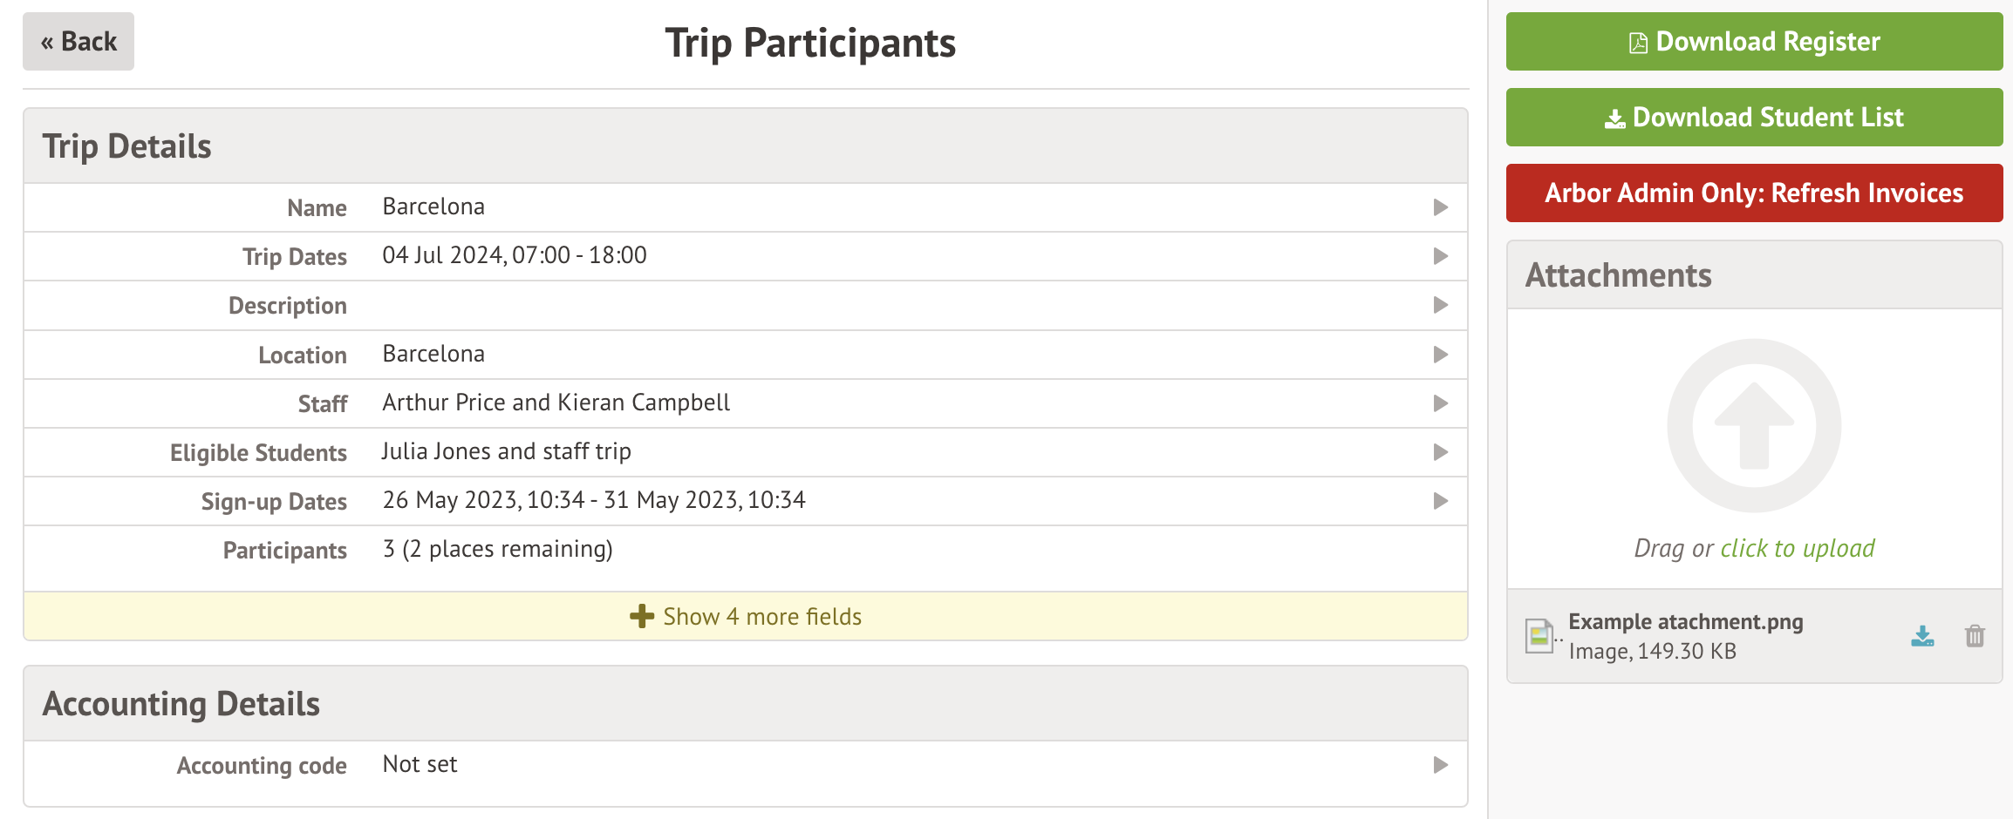Click the Participants value showing places remaining
2013x819 pixels.
tap(497, 549)
